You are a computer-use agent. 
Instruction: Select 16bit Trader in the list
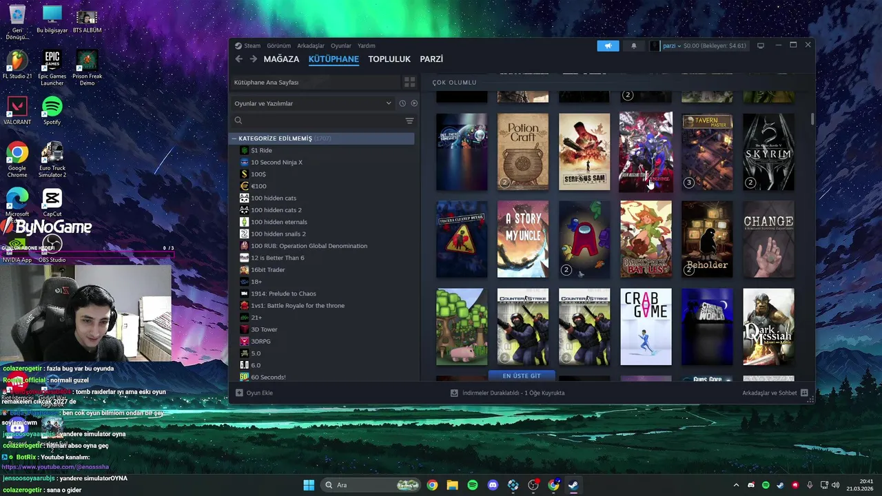pos(267,269)
